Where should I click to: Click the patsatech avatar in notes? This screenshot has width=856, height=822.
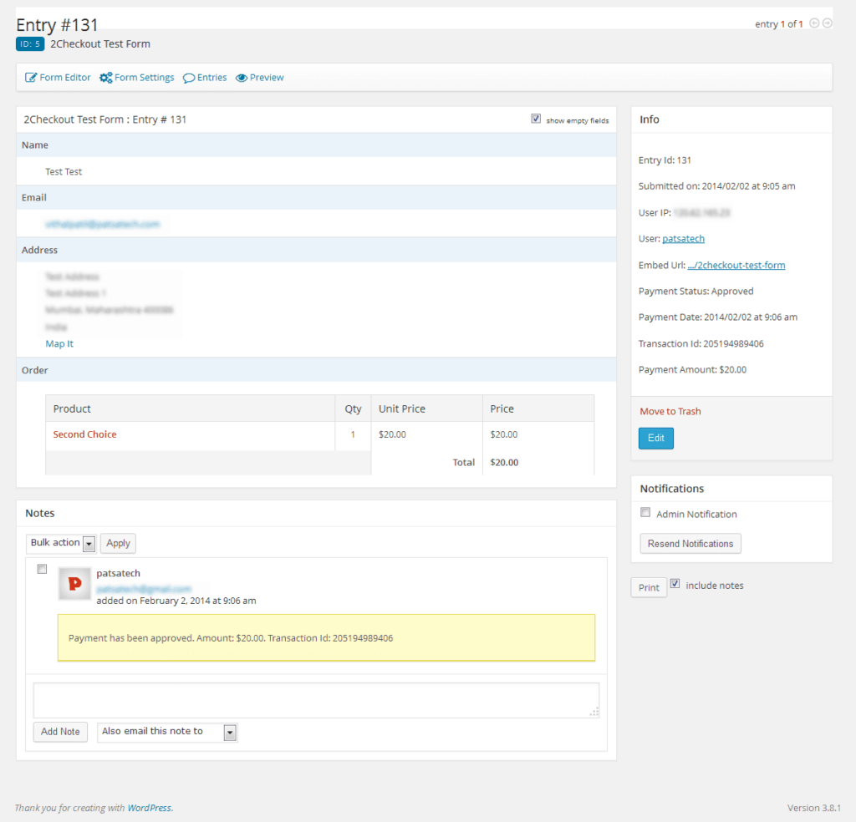tap(74, 584)
